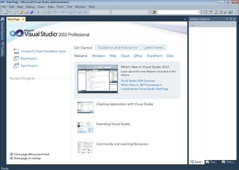The width and height of the screenshot is (239, 170).
Task: Toggle the Solution Explorer auto-hide pin
Action: tap(231, 19)
